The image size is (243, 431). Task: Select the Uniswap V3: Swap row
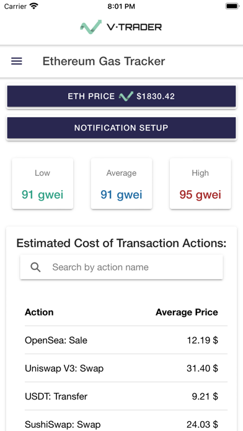tap(126, 368)
